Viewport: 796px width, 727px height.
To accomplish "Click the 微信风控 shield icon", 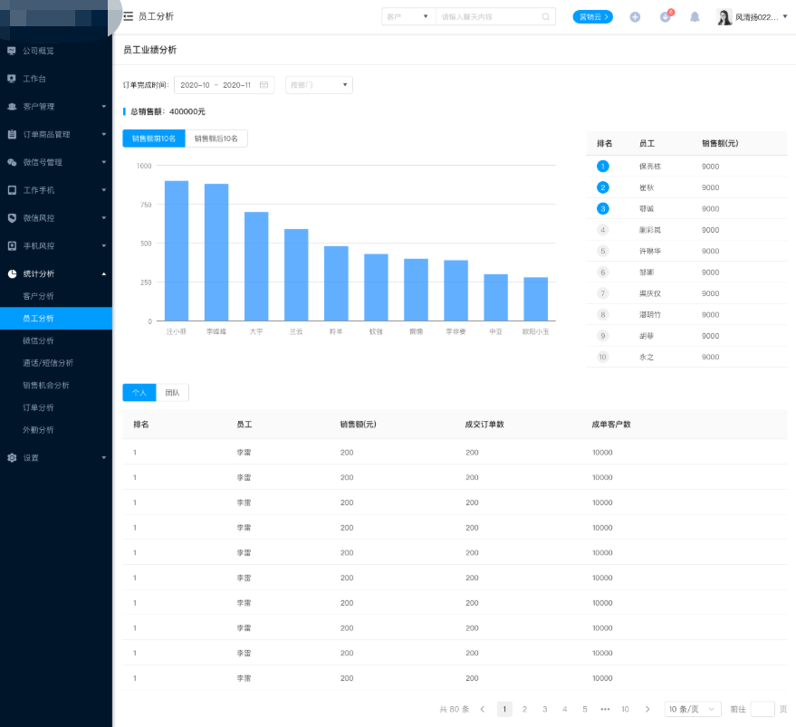I will 12,218.
